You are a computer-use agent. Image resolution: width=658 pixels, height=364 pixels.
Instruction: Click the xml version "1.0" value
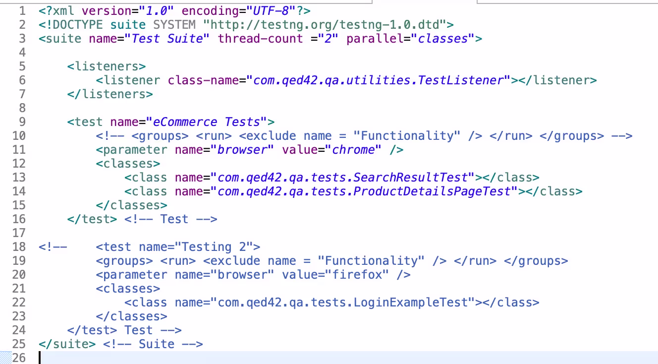click(157, 10)
